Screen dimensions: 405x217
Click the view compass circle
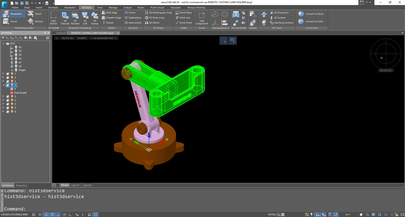(x=386, y=53)
